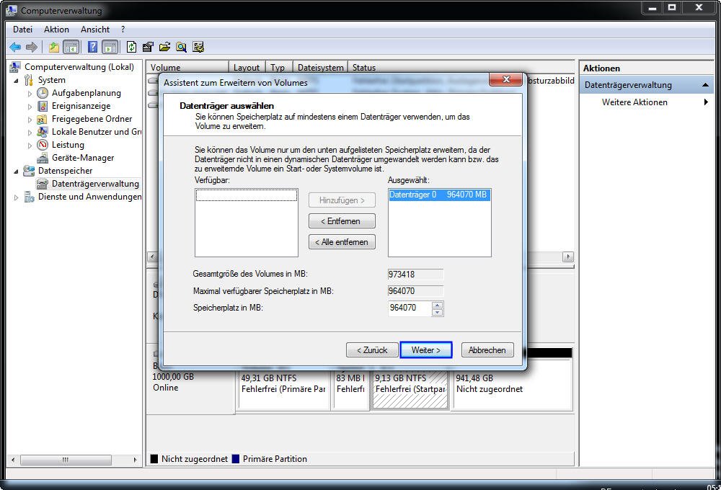Decrease Speicherplatz with spinner down arrow
The image size is (721, 490).
[438, 313]
